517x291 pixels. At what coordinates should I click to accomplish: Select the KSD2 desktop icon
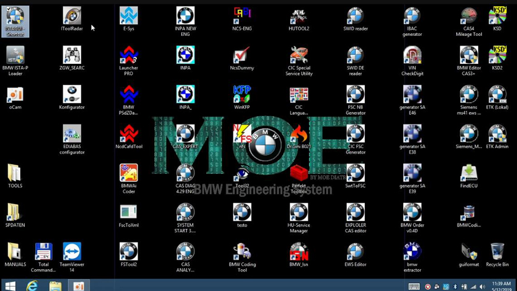click(497, 58)
